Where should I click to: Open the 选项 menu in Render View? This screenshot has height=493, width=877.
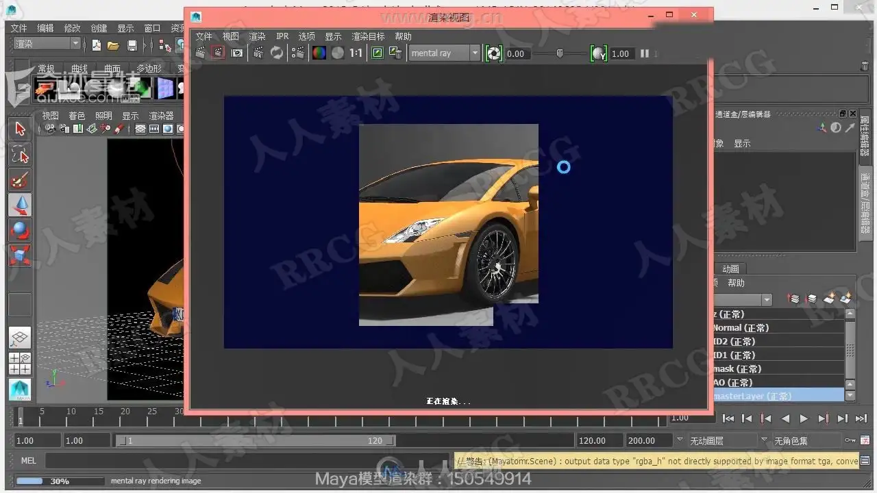click(x=306, y=36)
